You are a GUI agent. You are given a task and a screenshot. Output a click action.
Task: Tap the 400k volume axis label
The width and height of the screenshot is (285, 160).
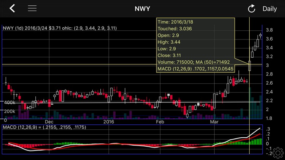click(9, 102)
